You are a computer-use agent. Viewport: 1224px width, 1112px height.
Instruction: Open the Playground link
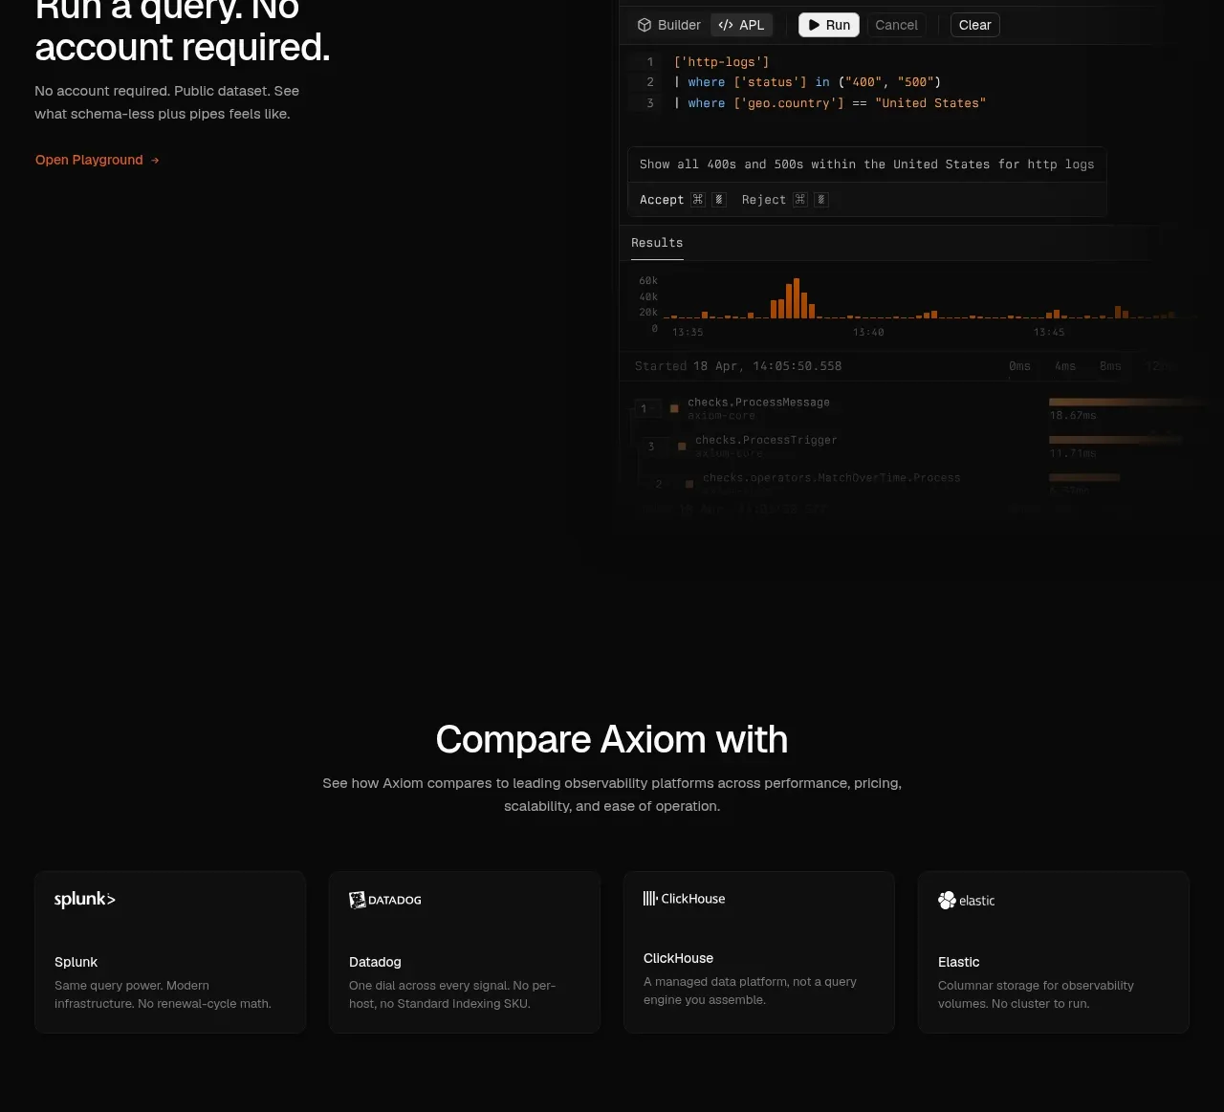(x=97, y=160)
